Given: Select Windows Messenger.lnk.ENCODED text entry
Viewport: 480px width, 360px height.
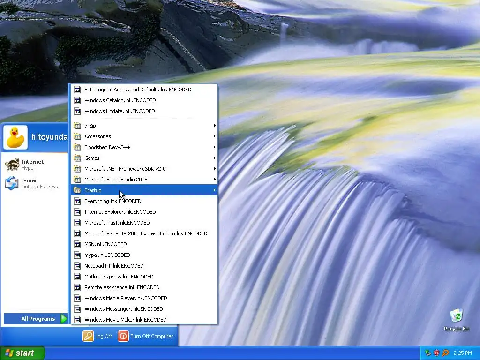Looking at the screenshot, I should pos(123,308).
